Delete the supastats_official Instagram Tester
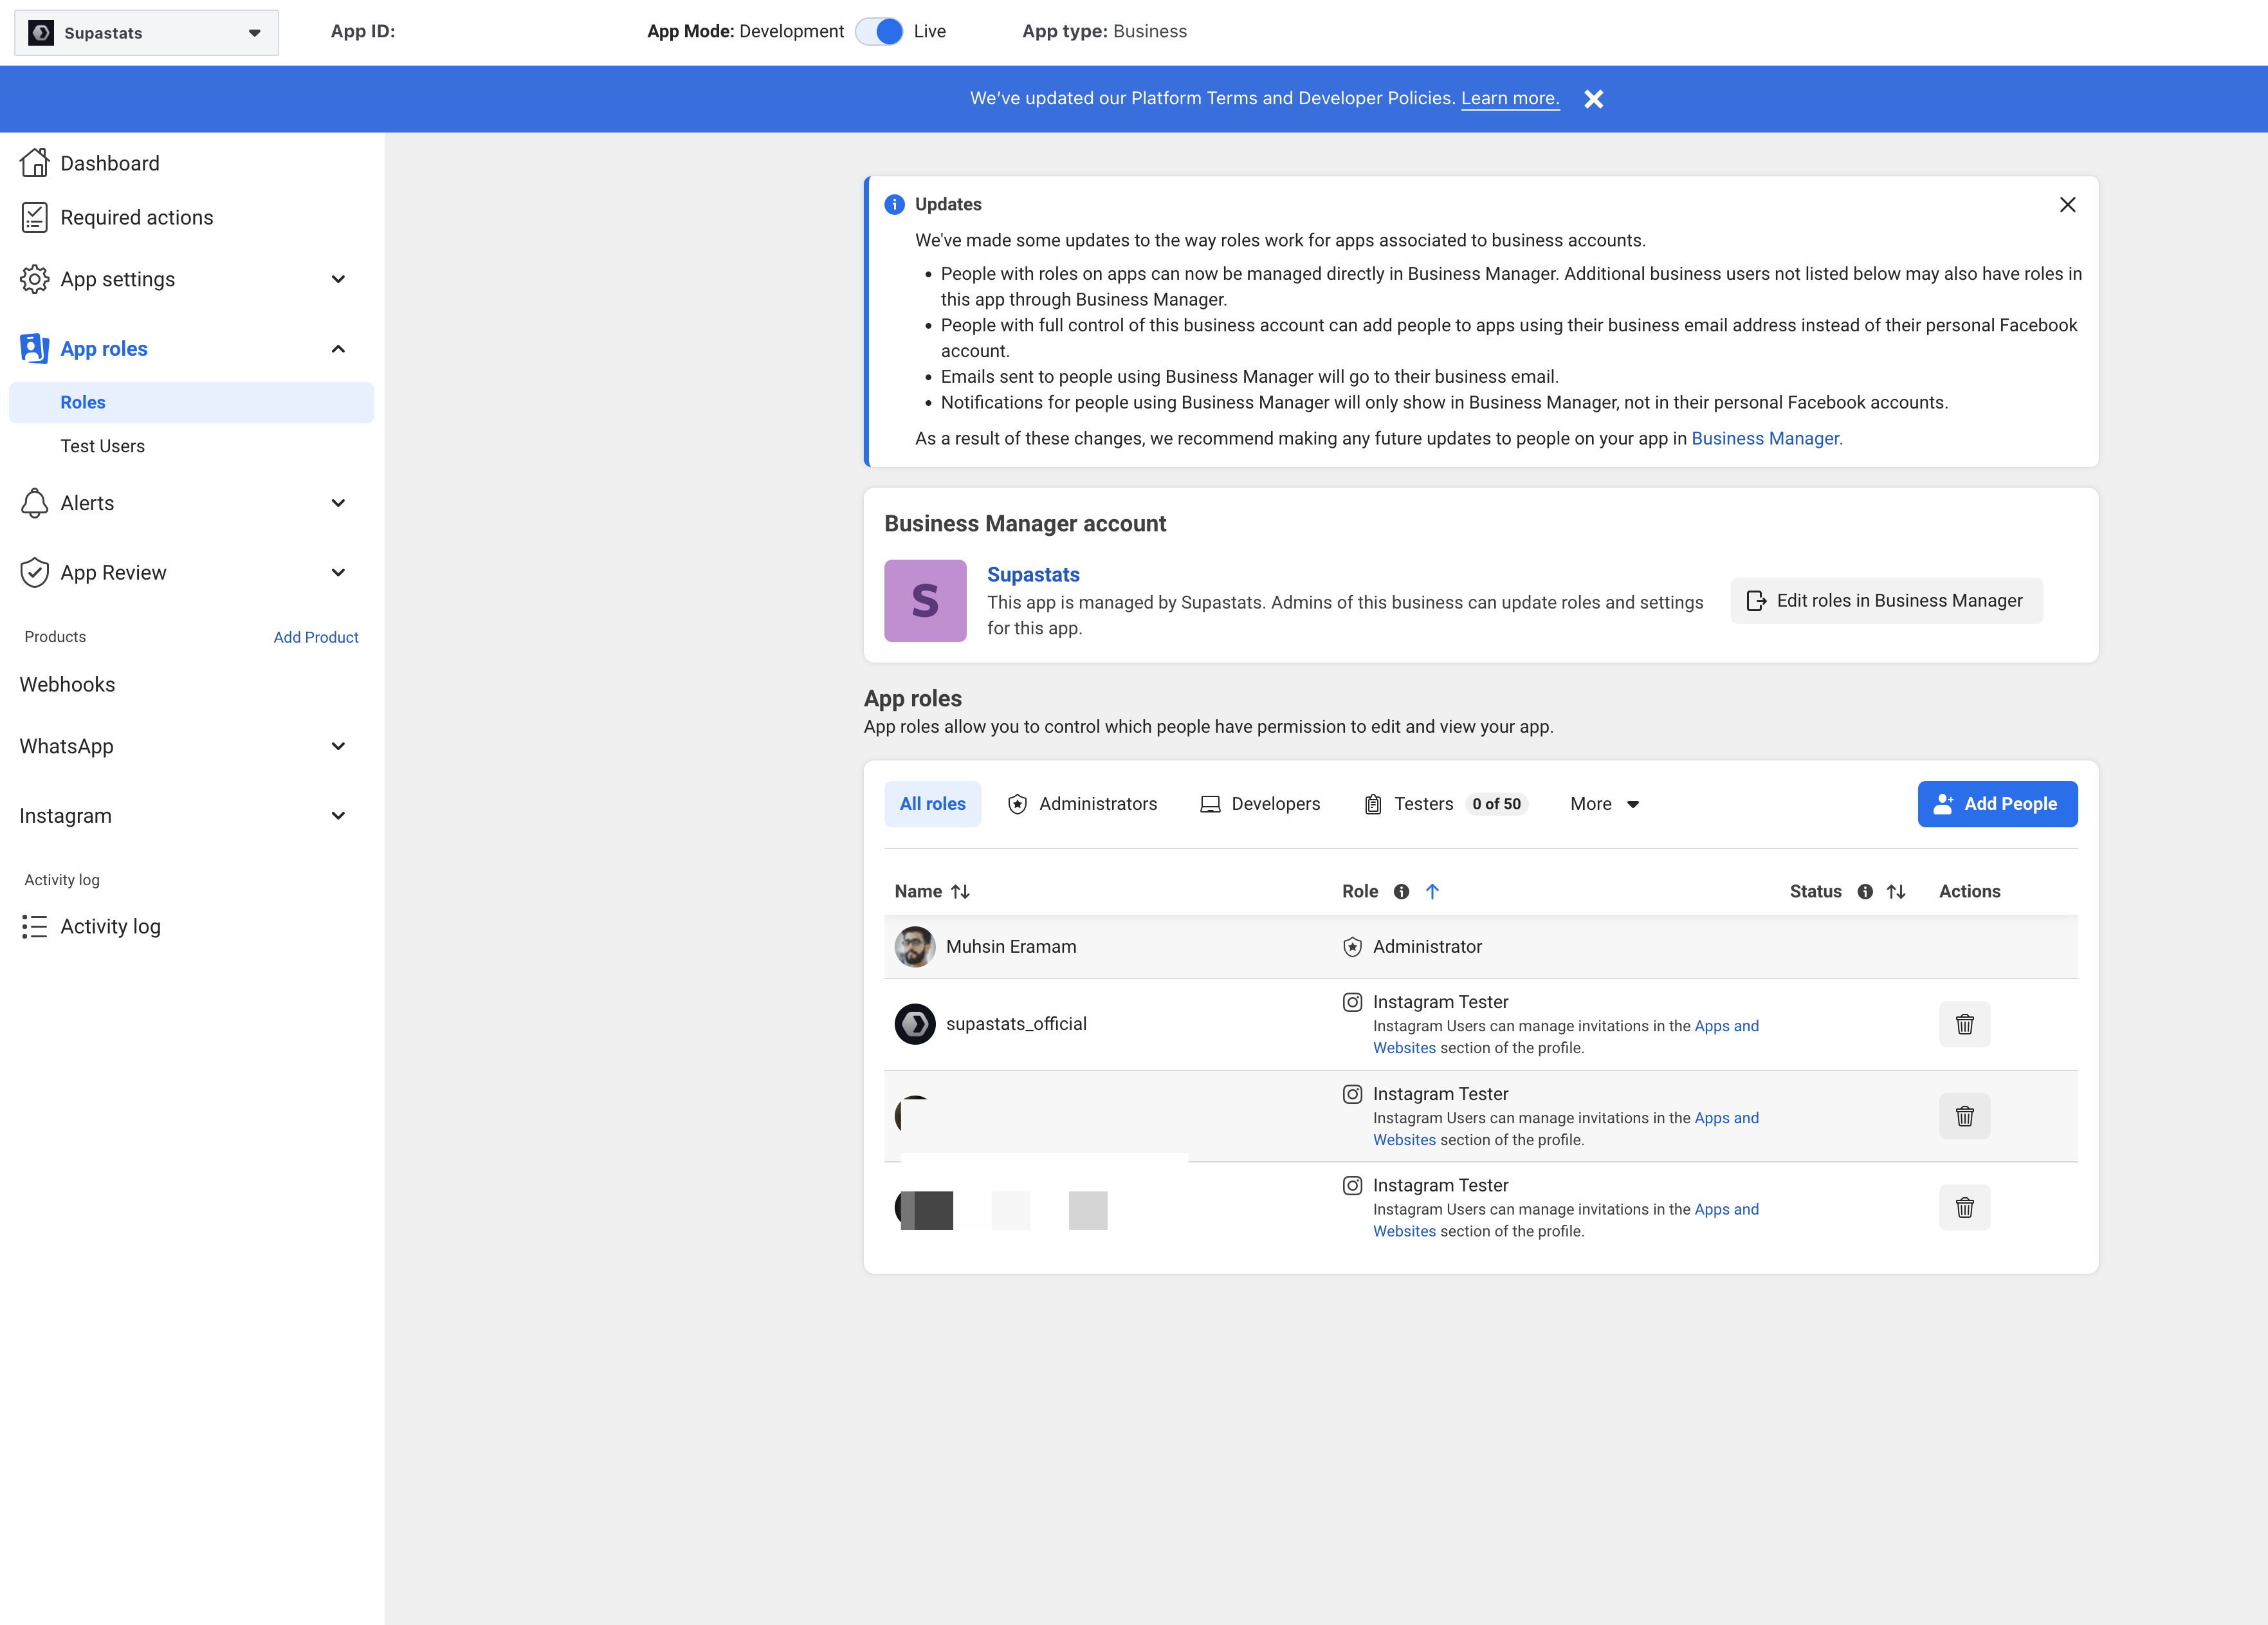This screenshot has height=1625, width=2268. 1964,1024
